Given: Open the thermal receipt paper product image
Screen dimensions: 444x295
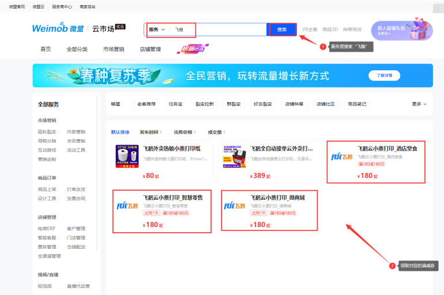Looking at the screenshot, I should coord(127,157).
